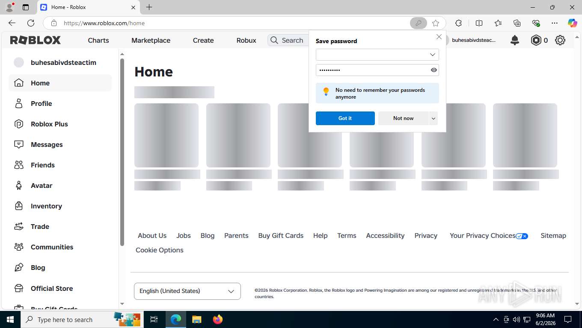Open the English (United States) language dropdown

tap(187, 291)
